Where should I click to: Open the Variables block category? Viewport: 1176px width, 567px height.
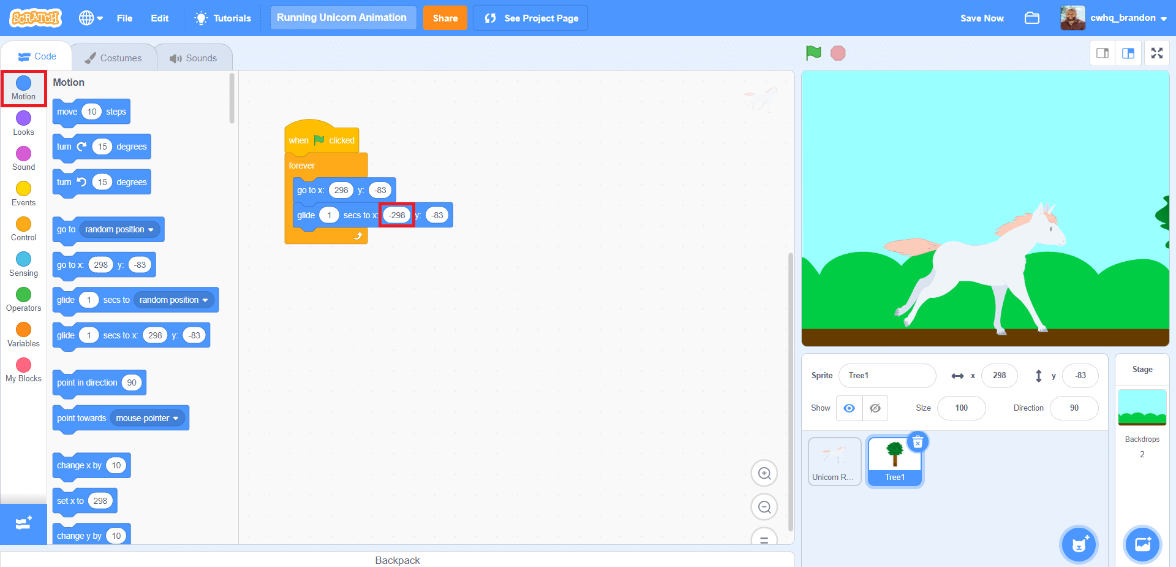23,333
